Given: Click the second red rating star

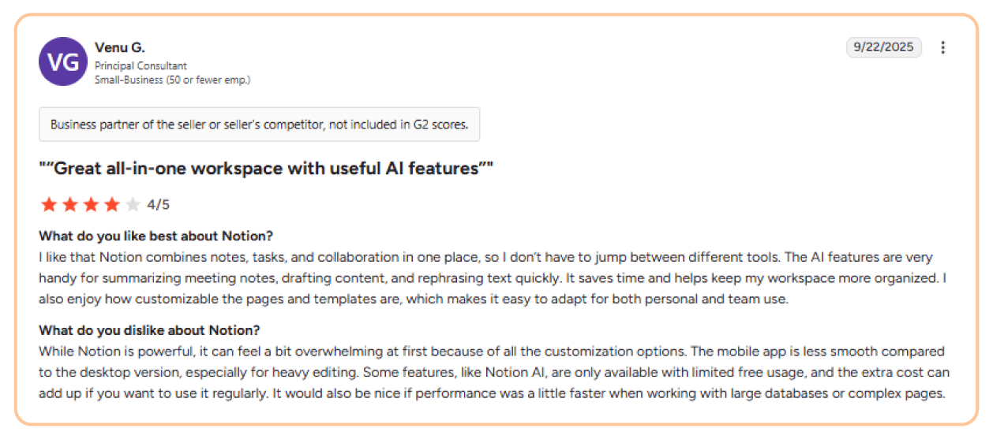Looking at the screenshot, I should pyautogui.click(x=70, y=205).
